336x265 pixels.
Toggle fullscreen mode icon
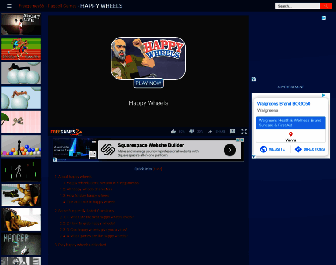pos(244,132)
